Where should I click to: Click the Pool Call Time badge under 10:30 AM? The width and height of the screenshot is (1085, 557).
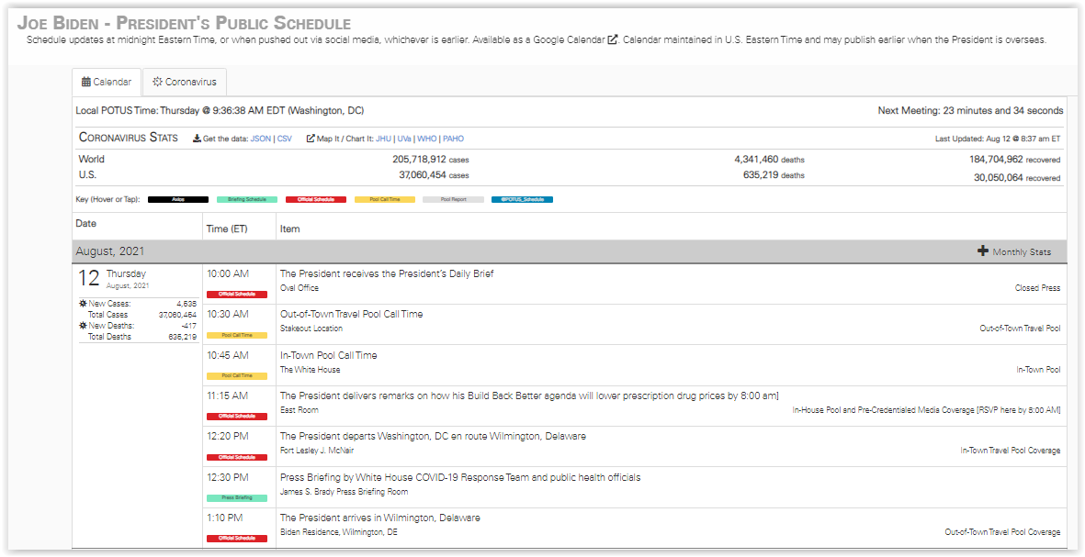point(237,335)
